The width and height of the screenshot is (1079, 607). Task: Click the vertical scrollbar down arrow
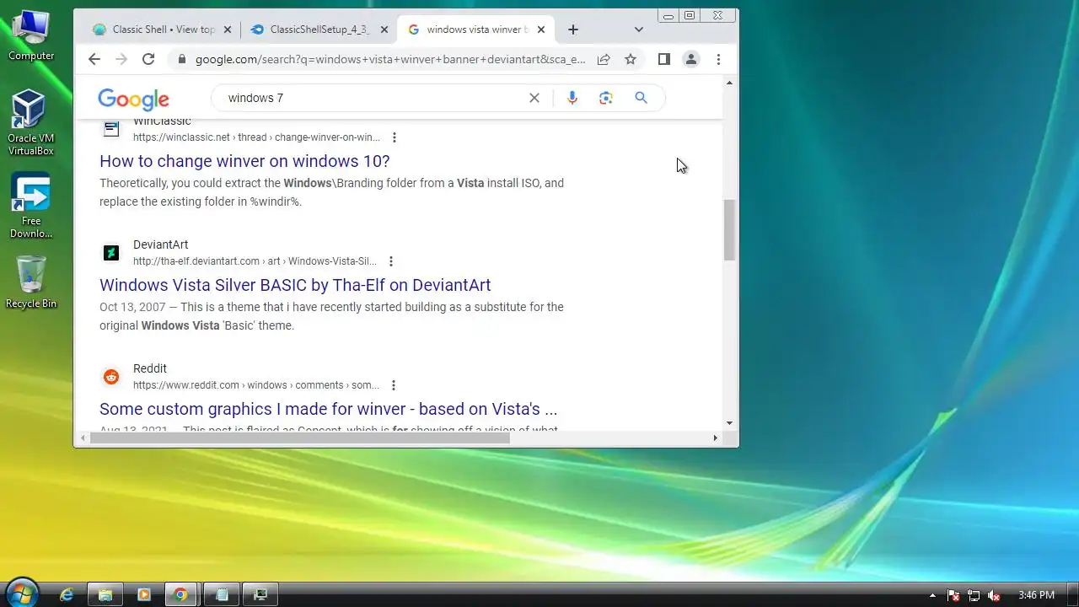(729, 423)
